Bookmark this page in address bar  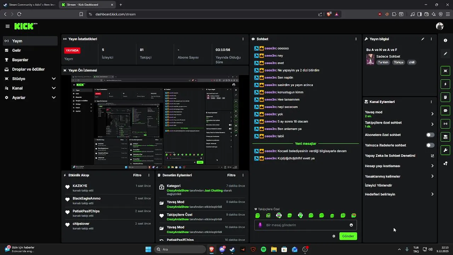(x=81, y=14)
